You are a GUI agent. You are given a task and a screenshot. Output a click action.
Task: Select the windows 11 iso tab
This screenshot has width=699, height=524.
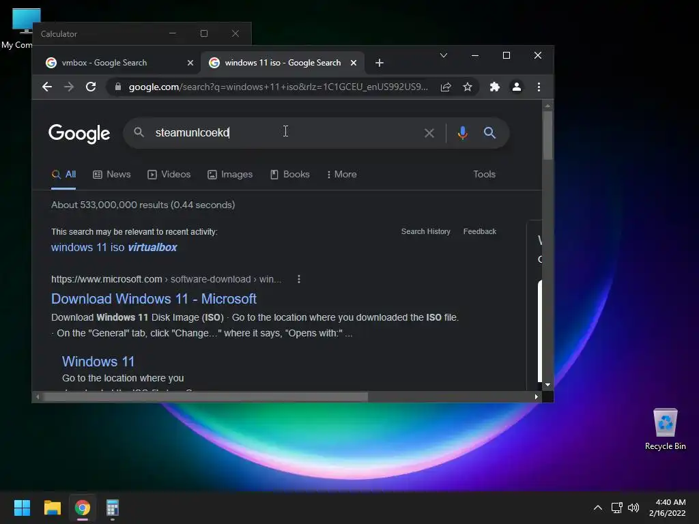(283, 63)
